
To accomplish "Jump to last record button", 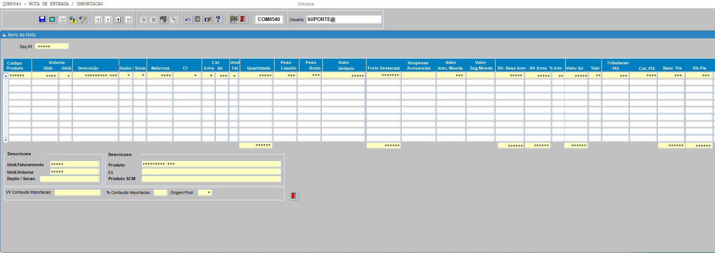I will pos(129,20).
